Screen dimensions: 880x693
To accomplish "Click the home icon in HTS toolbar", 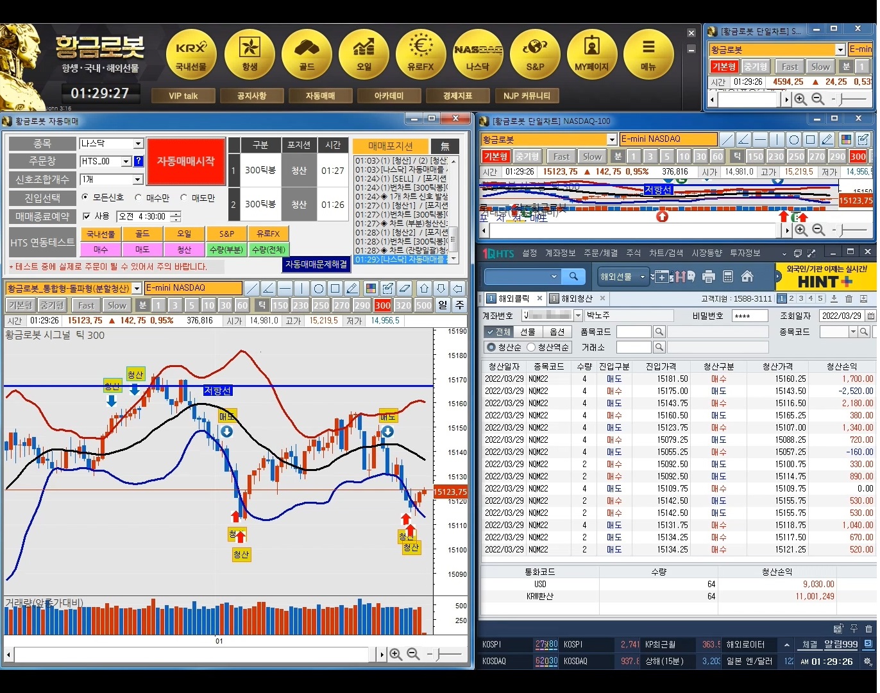I will tap(747, 277).
